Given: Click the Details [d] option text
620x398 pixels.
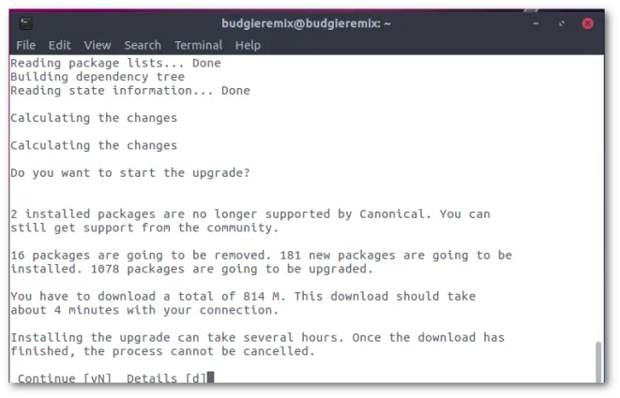Looking at the screenshot, I should pos(166,378).
